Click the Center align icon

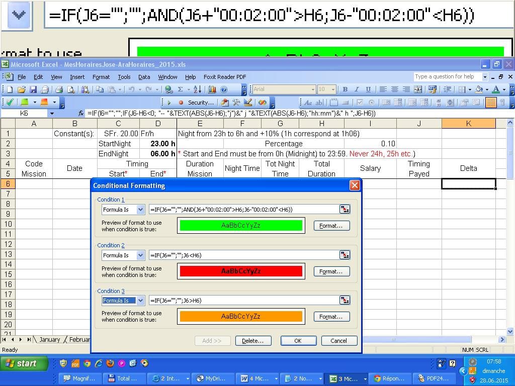(x=395, y=89)
